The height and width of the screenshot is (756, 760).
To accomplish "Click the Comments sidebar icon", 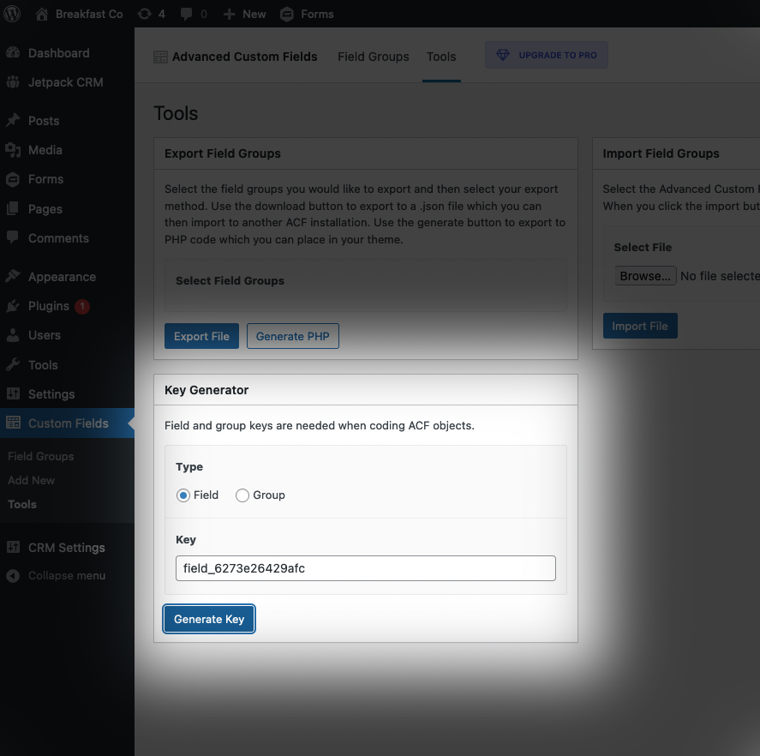I will pos(13,237).
